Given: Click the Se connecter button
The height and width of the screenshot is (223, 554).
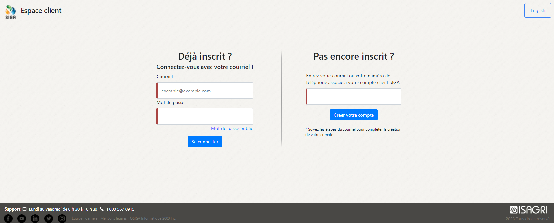Looking at the screenshot, I should click(205, 142).
